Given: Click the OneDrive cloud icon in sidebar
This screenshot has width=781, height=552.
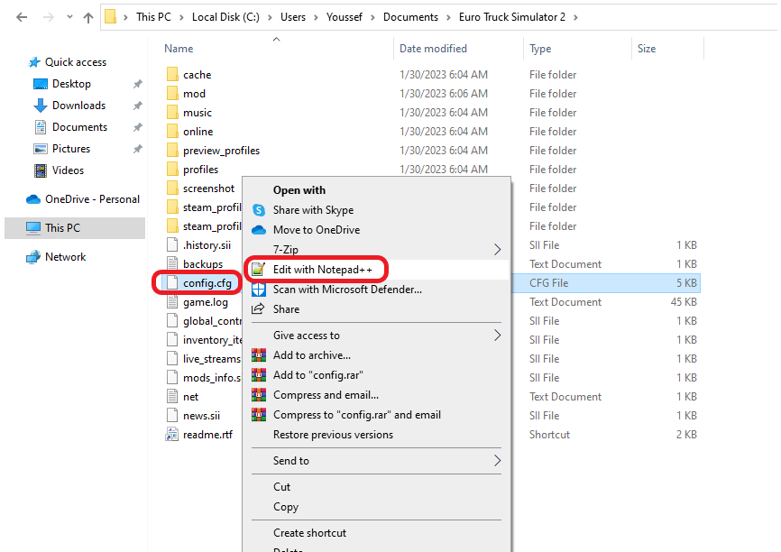Looking at the screenshot, I should click(x=33, y=199).
